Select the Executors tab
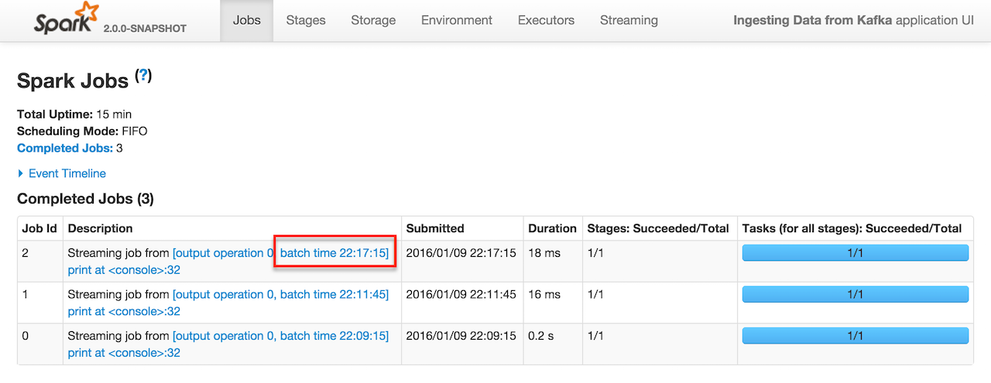 [546, 21]
